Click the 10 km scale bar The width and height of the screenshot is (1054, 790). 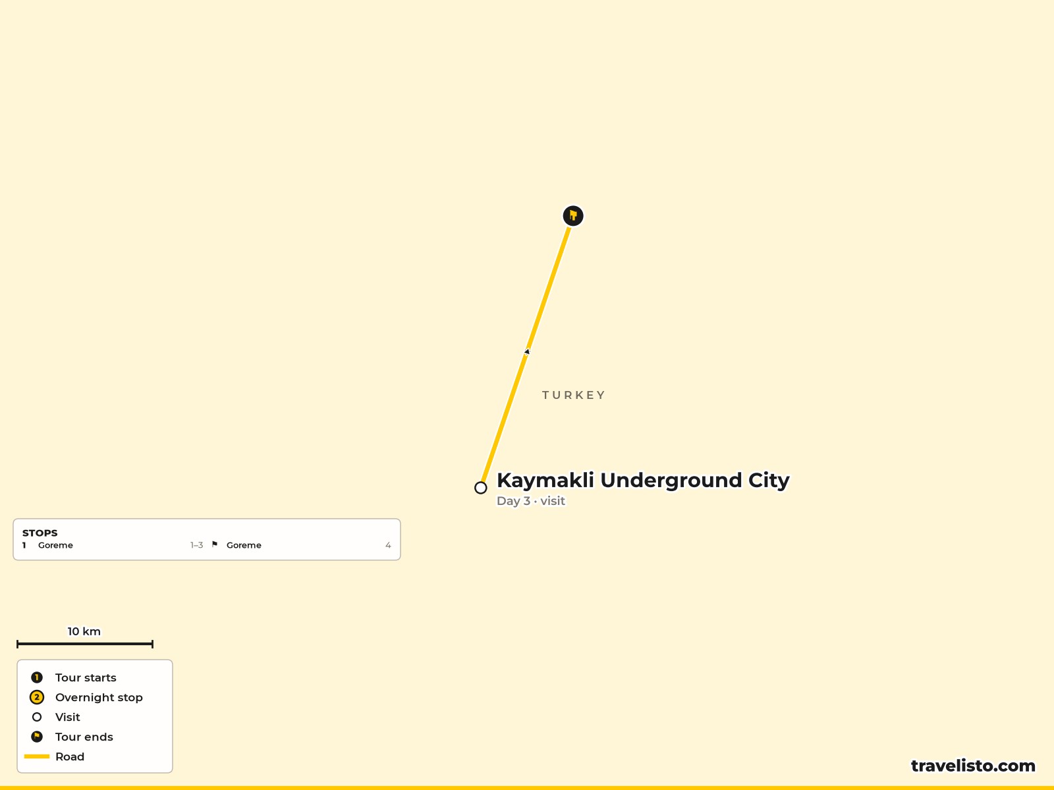tap(85, 644)
